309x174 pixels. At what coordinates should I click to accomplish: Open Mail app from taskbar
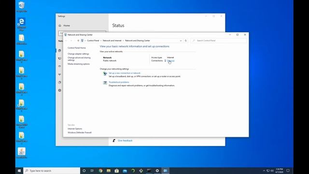click(125, 171)
